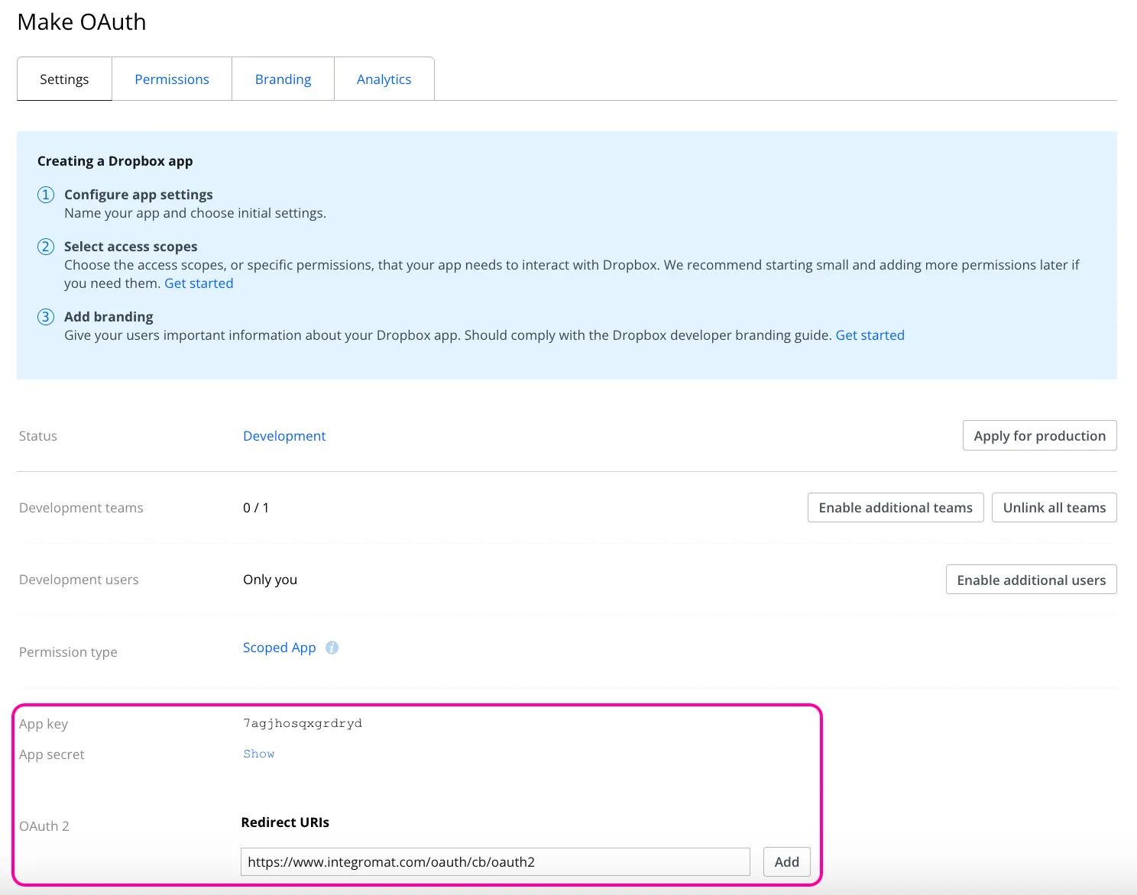Select the App key value 7agjhosqxgrdryd
The height and width of the screenshot is (895, 1137).
coord(303,723)
